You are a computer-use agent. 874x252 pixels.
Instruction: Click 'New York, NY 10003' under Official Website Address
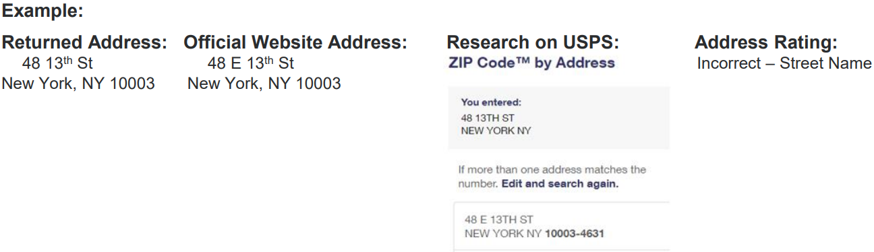[264, 84]
